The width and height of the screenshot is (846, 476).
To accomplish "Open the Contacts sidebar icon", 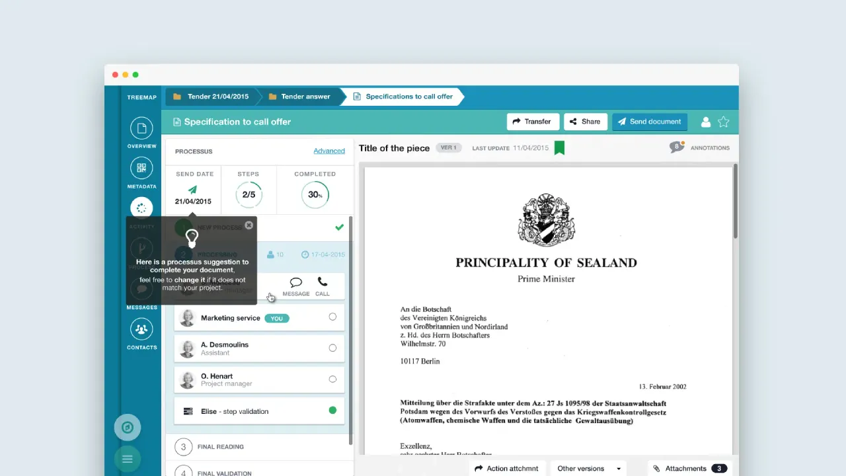I will tap(141, 329).
